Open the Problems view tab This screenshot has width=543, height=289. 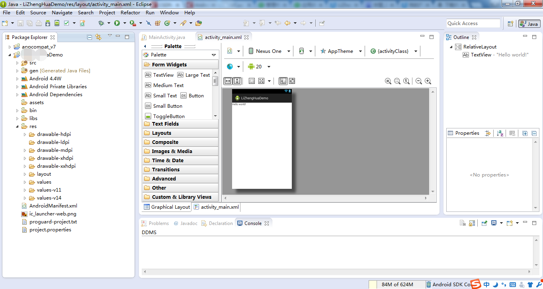click(155, 223)
